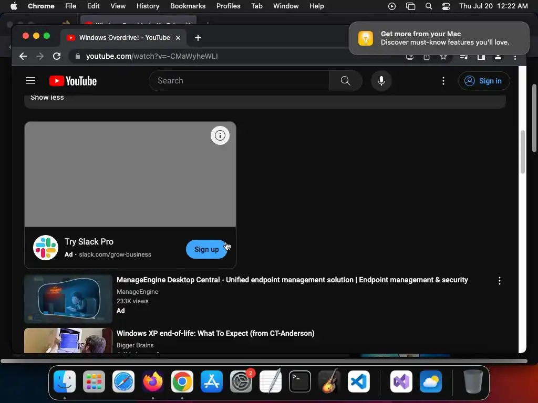Open the Tab menu
Viewport: 538px width, 403px height.
[x=256, y=6]
